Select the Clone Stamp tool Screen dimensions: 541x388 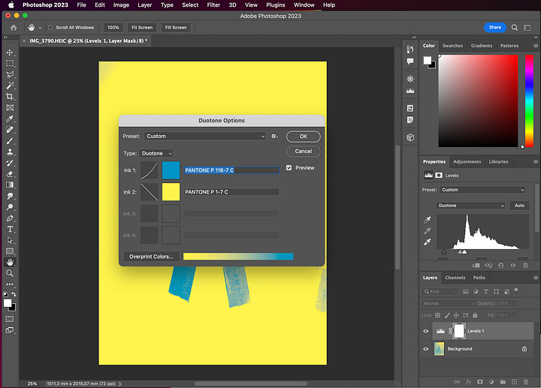[10, 152]
